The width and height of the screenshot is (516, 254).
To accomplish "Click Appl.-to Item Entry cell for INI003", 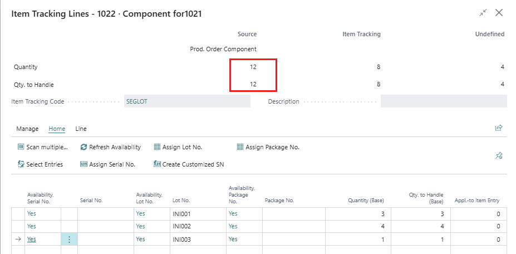I will (479, 240).
